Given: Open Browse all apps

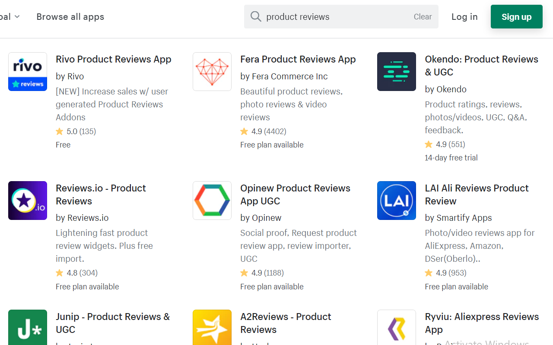Looking at the screenshot, I should click(70, 16).
